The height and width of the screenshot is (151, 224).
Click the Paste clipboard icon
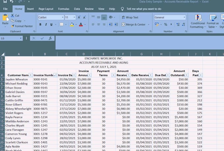click(5, 18)
